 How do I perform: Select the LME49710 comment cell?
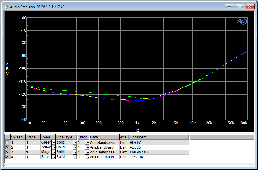[159, 152]
